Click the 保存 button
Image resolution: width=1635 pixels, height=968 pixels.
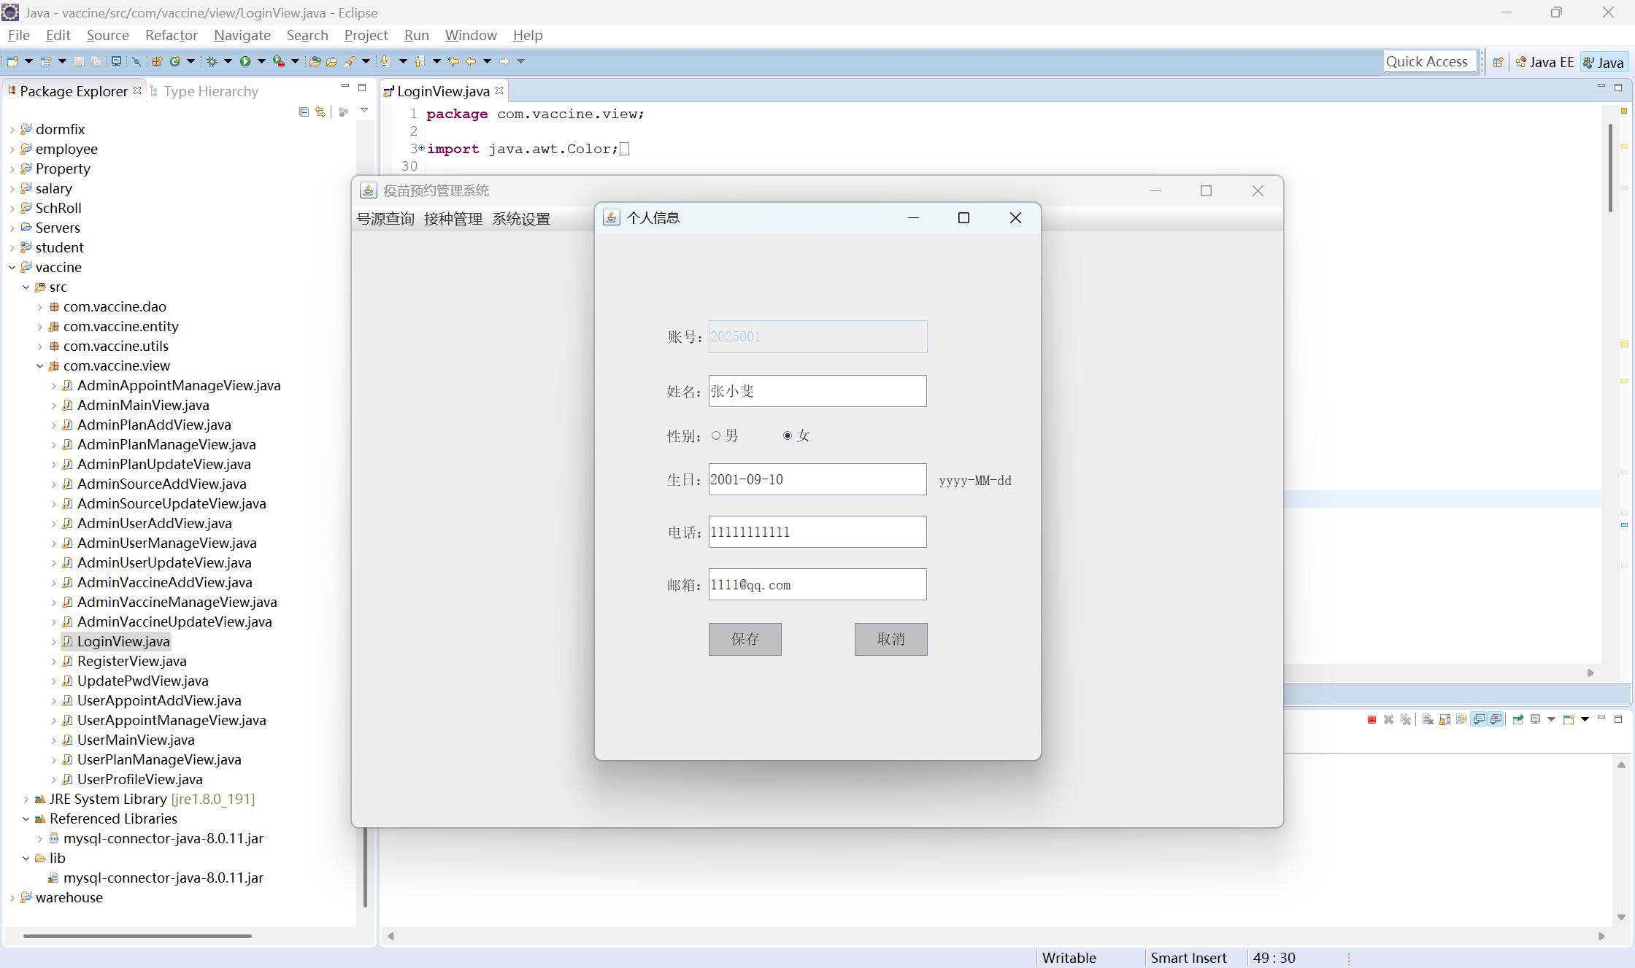[x=745, y=639]
